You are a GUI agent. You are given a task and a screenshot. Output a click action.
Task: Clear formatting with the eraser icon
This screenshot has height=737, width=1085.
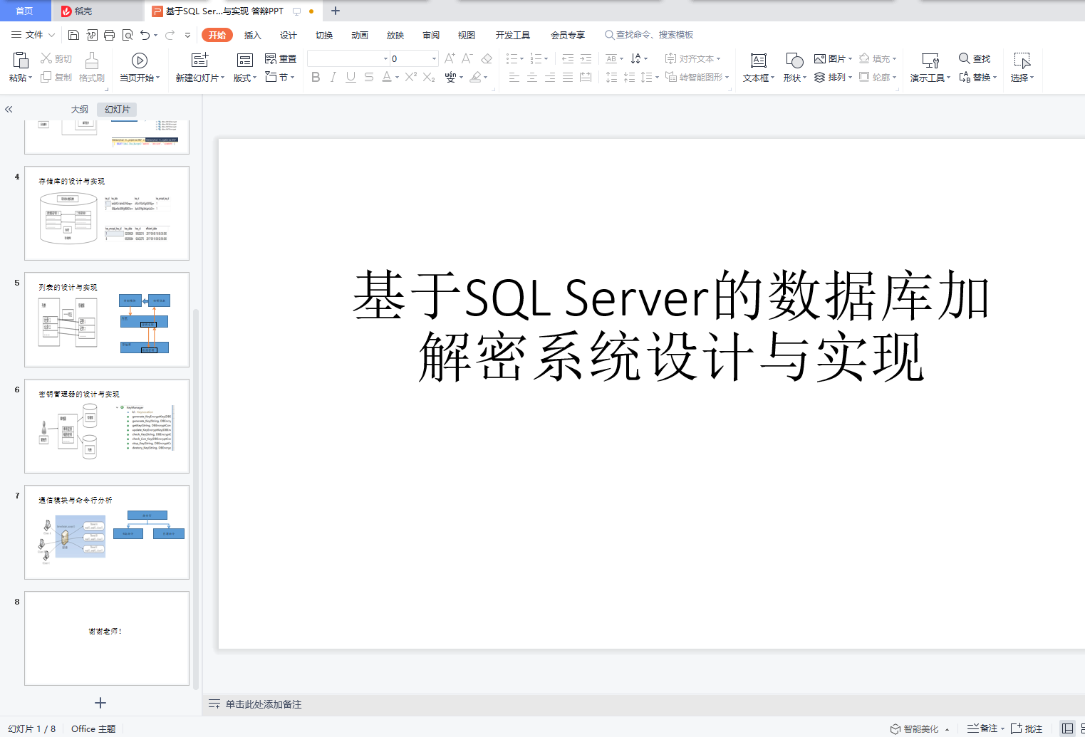click(487, 58)
